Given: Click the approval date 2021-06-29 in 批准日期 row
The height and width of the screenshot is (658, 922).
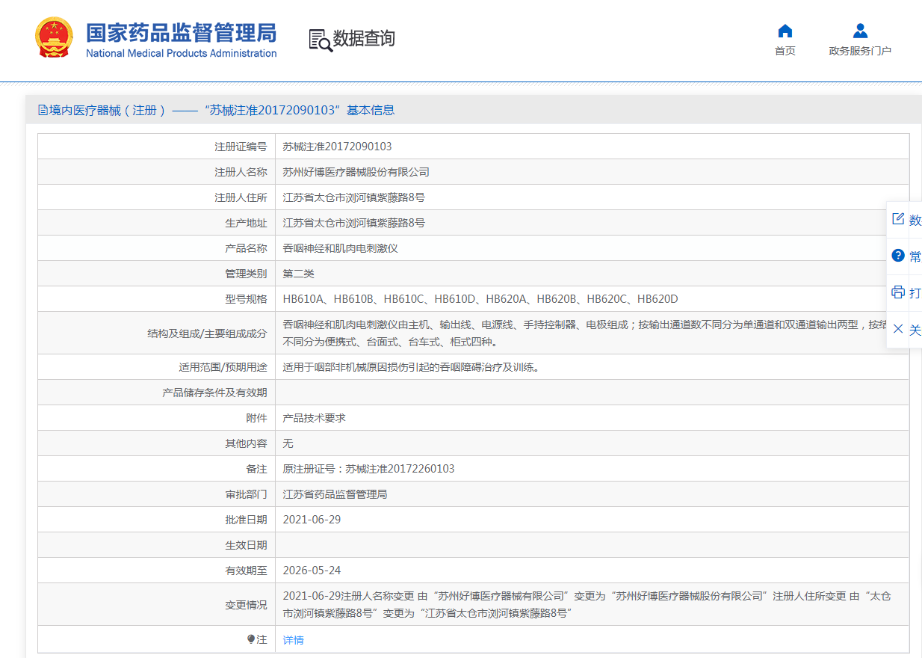Looking at the screenshot, I should tap(312, 520).
